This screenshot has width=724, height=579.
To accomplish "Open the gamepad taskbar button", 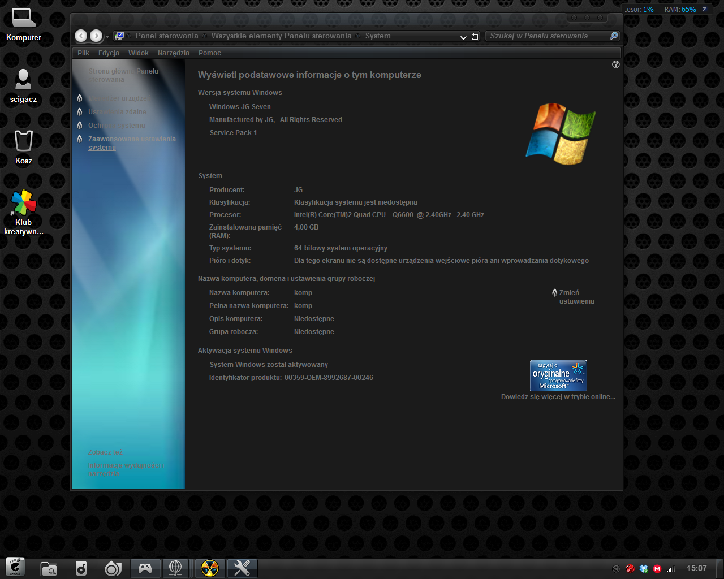I will click(x=145, y=568).
